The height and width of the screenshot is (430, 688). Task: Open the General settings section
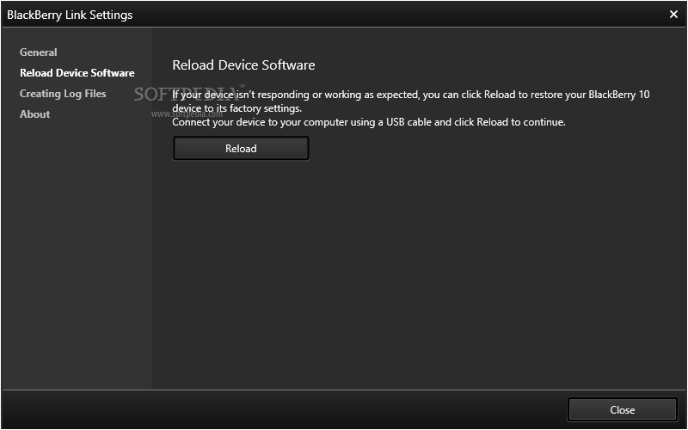pyautogui.click(x=38, y=52)
